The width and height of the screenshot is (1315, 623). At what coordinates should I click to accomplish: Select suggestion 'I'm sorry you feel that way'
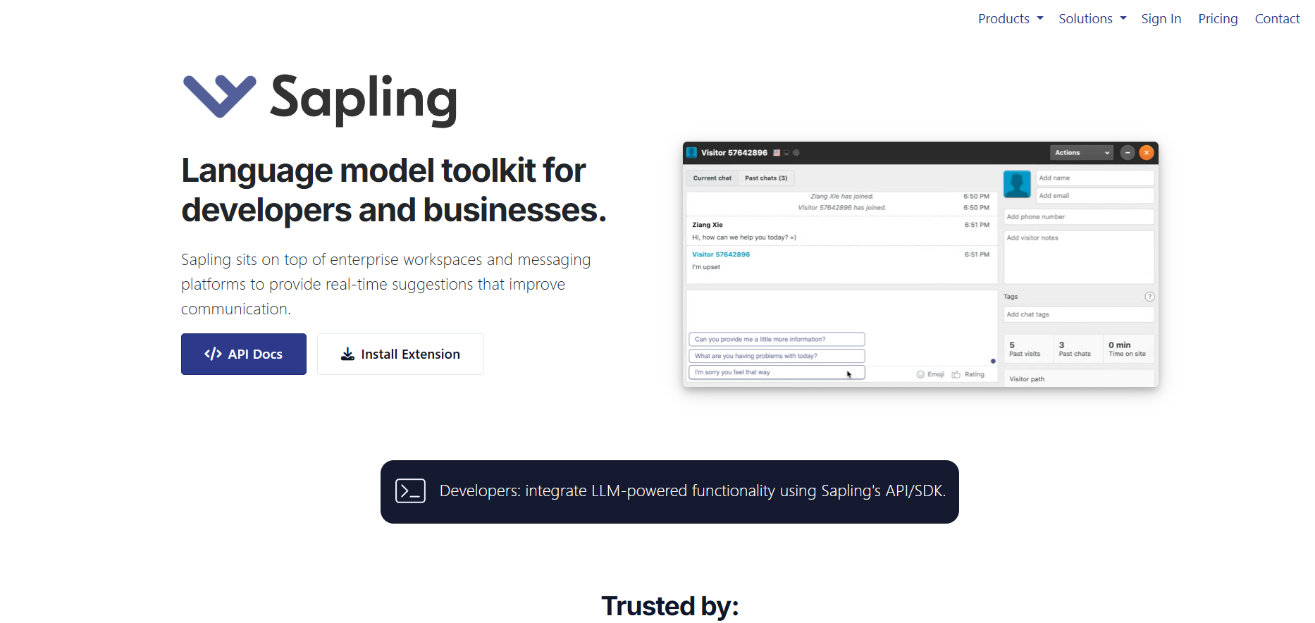[x=777, y=372]
